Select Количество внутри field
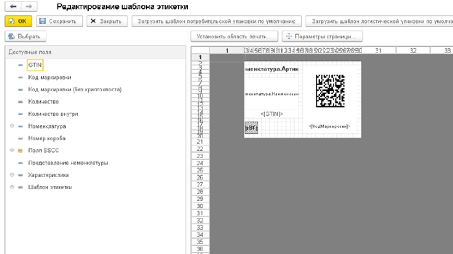The width and height of the screenshot is (453, 254). [x=53, y=114]
